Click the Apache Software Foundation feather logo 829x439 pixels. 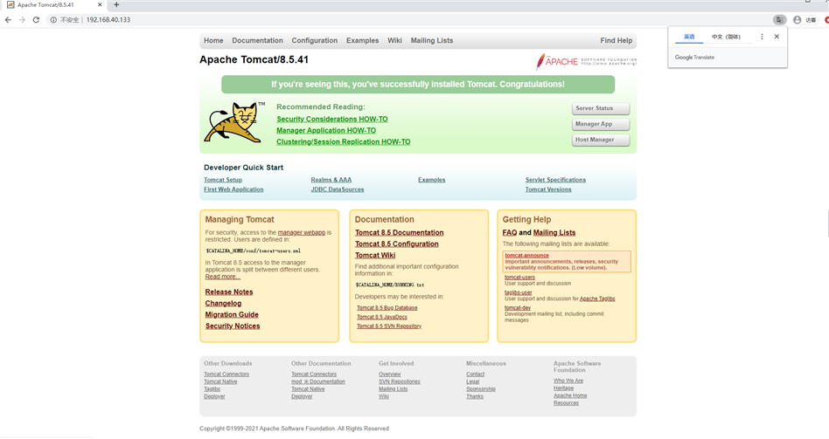(586, 62)
